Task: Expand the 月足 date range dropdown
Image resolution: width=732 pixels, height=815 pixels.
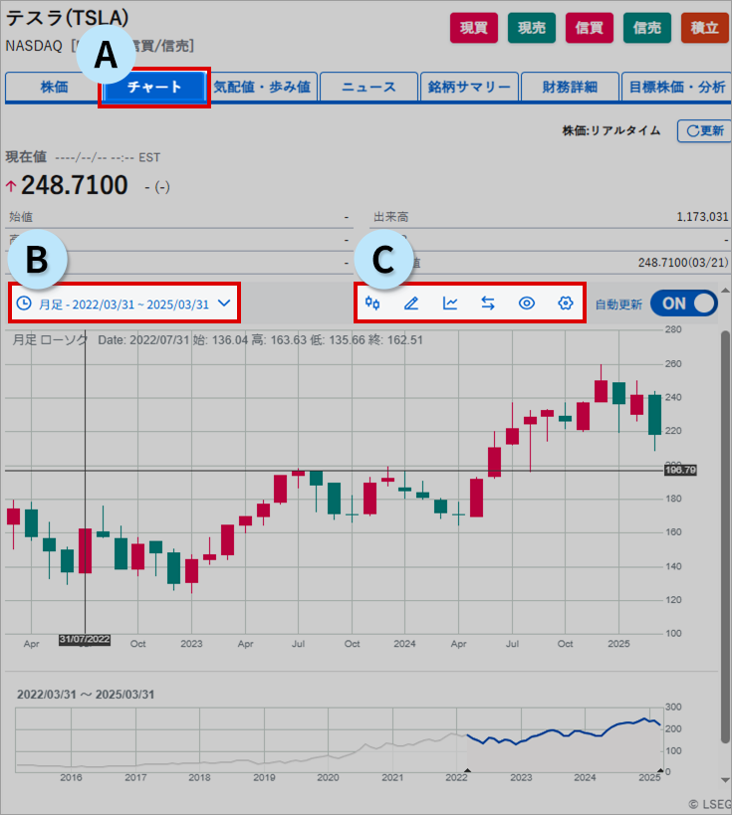Action: (x=123, y=305)
